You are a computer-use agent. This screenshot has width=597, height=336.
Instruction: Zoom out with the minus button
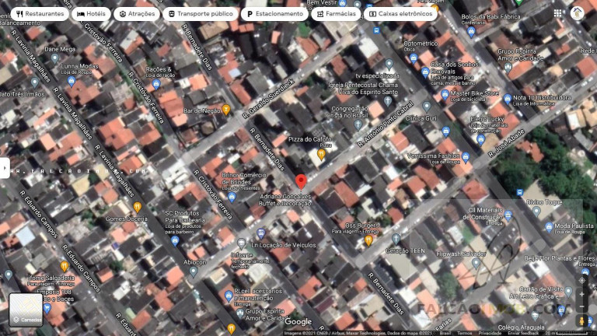581,306
